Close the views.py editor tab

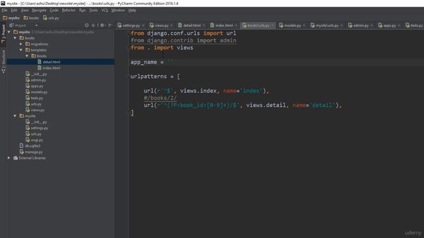tap(172, 25)
